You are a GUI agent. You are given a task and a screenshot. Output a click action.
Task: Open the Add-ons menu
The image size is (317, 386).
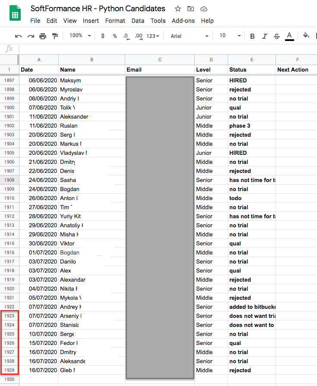(183, 21)
